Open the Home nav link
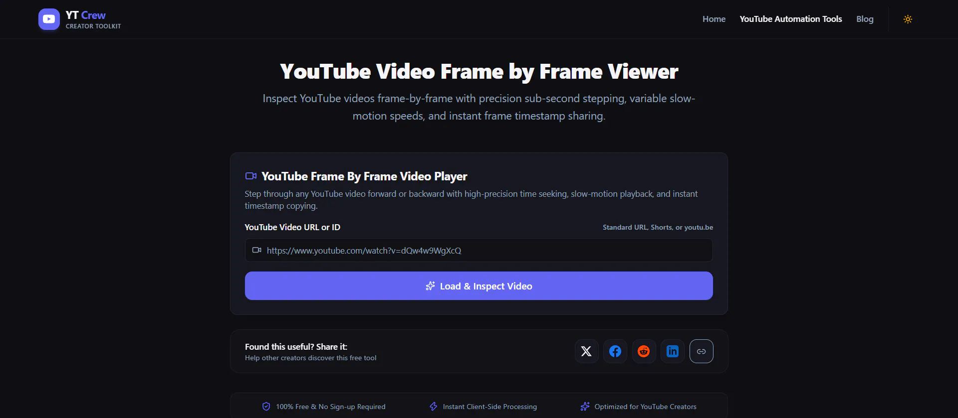Viewport: 958px width, 418px height. coord(714,19)
